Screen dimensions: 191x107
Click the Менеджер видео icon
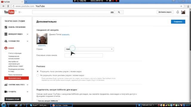[6, 34]
